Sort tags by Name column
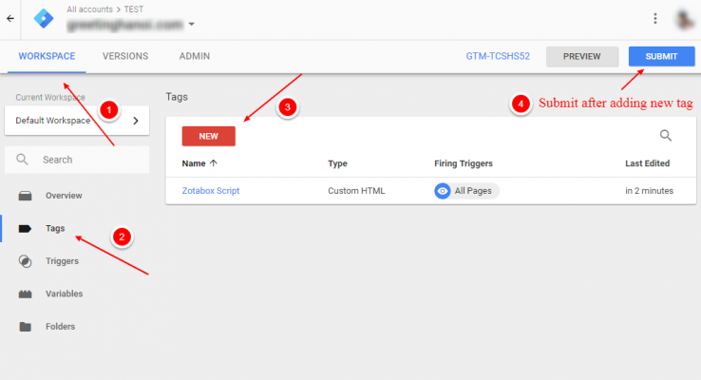The image size is (701, 380). [199, 163]
